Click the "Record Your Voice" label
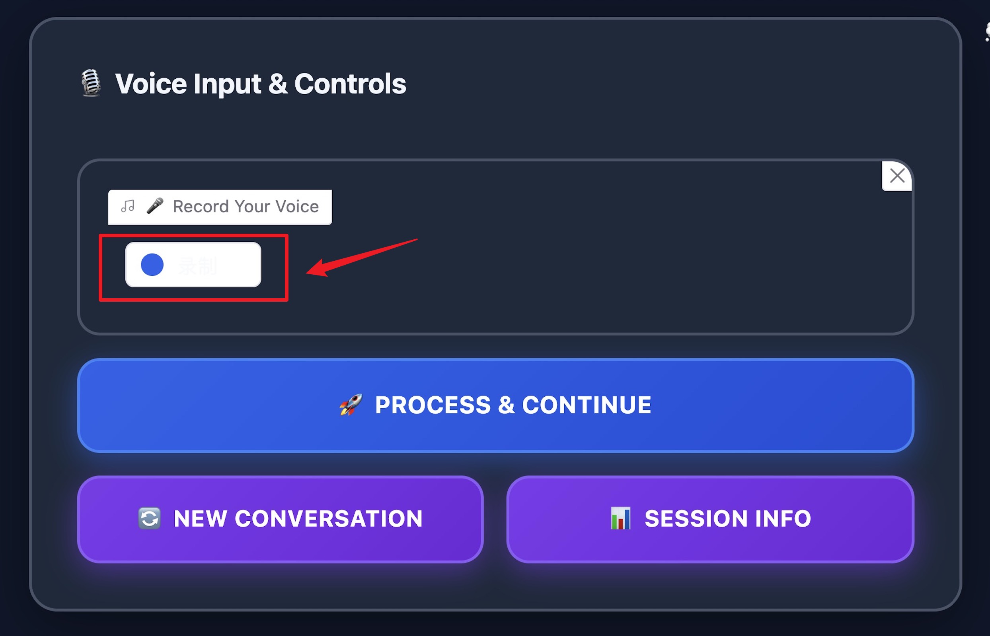Screen dimensions: 990x636 (x=246, y=206)
